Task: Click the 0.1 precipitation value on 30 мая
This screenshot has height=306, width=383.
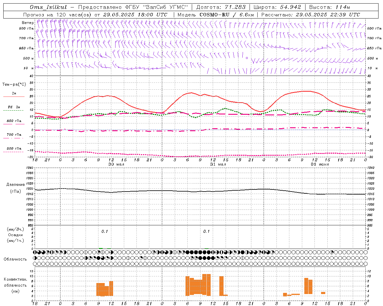Action: click(x=104, y=231)
